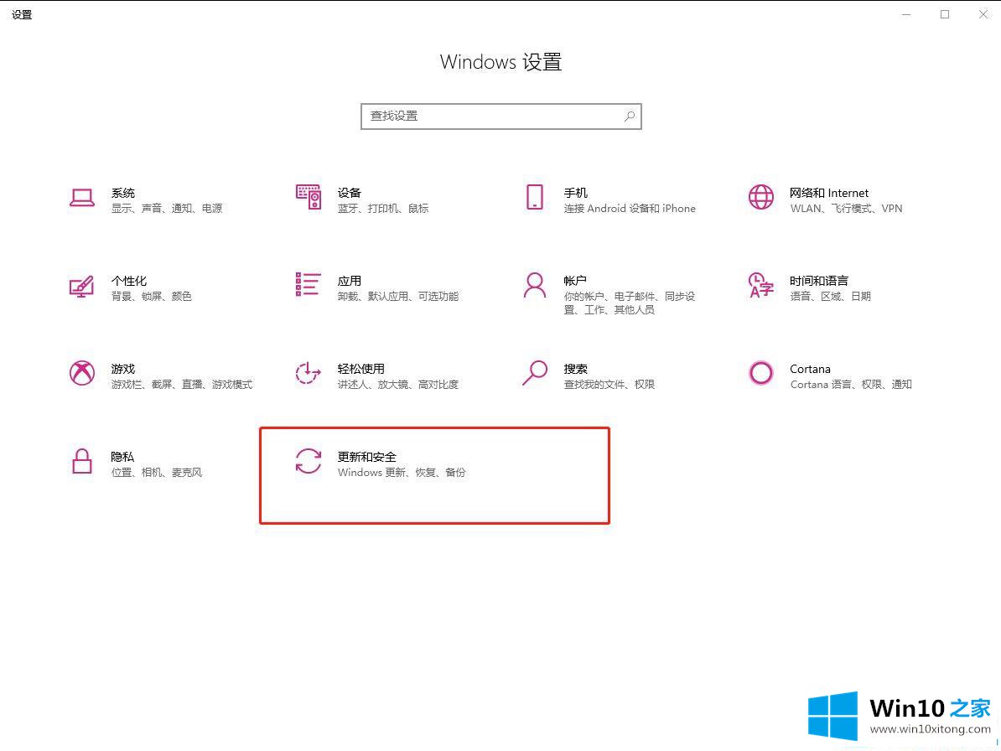Maximize the 设置 window
1001x751 pixels.
coord(945,14)
